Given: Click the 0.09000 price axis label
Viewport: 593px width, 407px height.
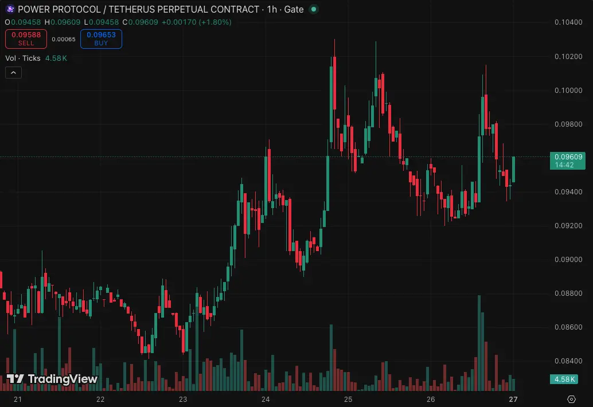Looking at the screenshot, I should coord(568,260).
